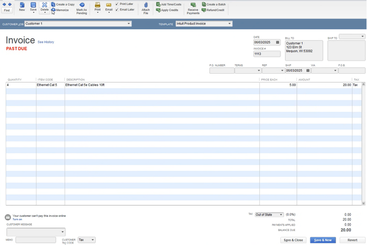
Task: Click Turn on online payment link
Action: [x=17, y=219]
